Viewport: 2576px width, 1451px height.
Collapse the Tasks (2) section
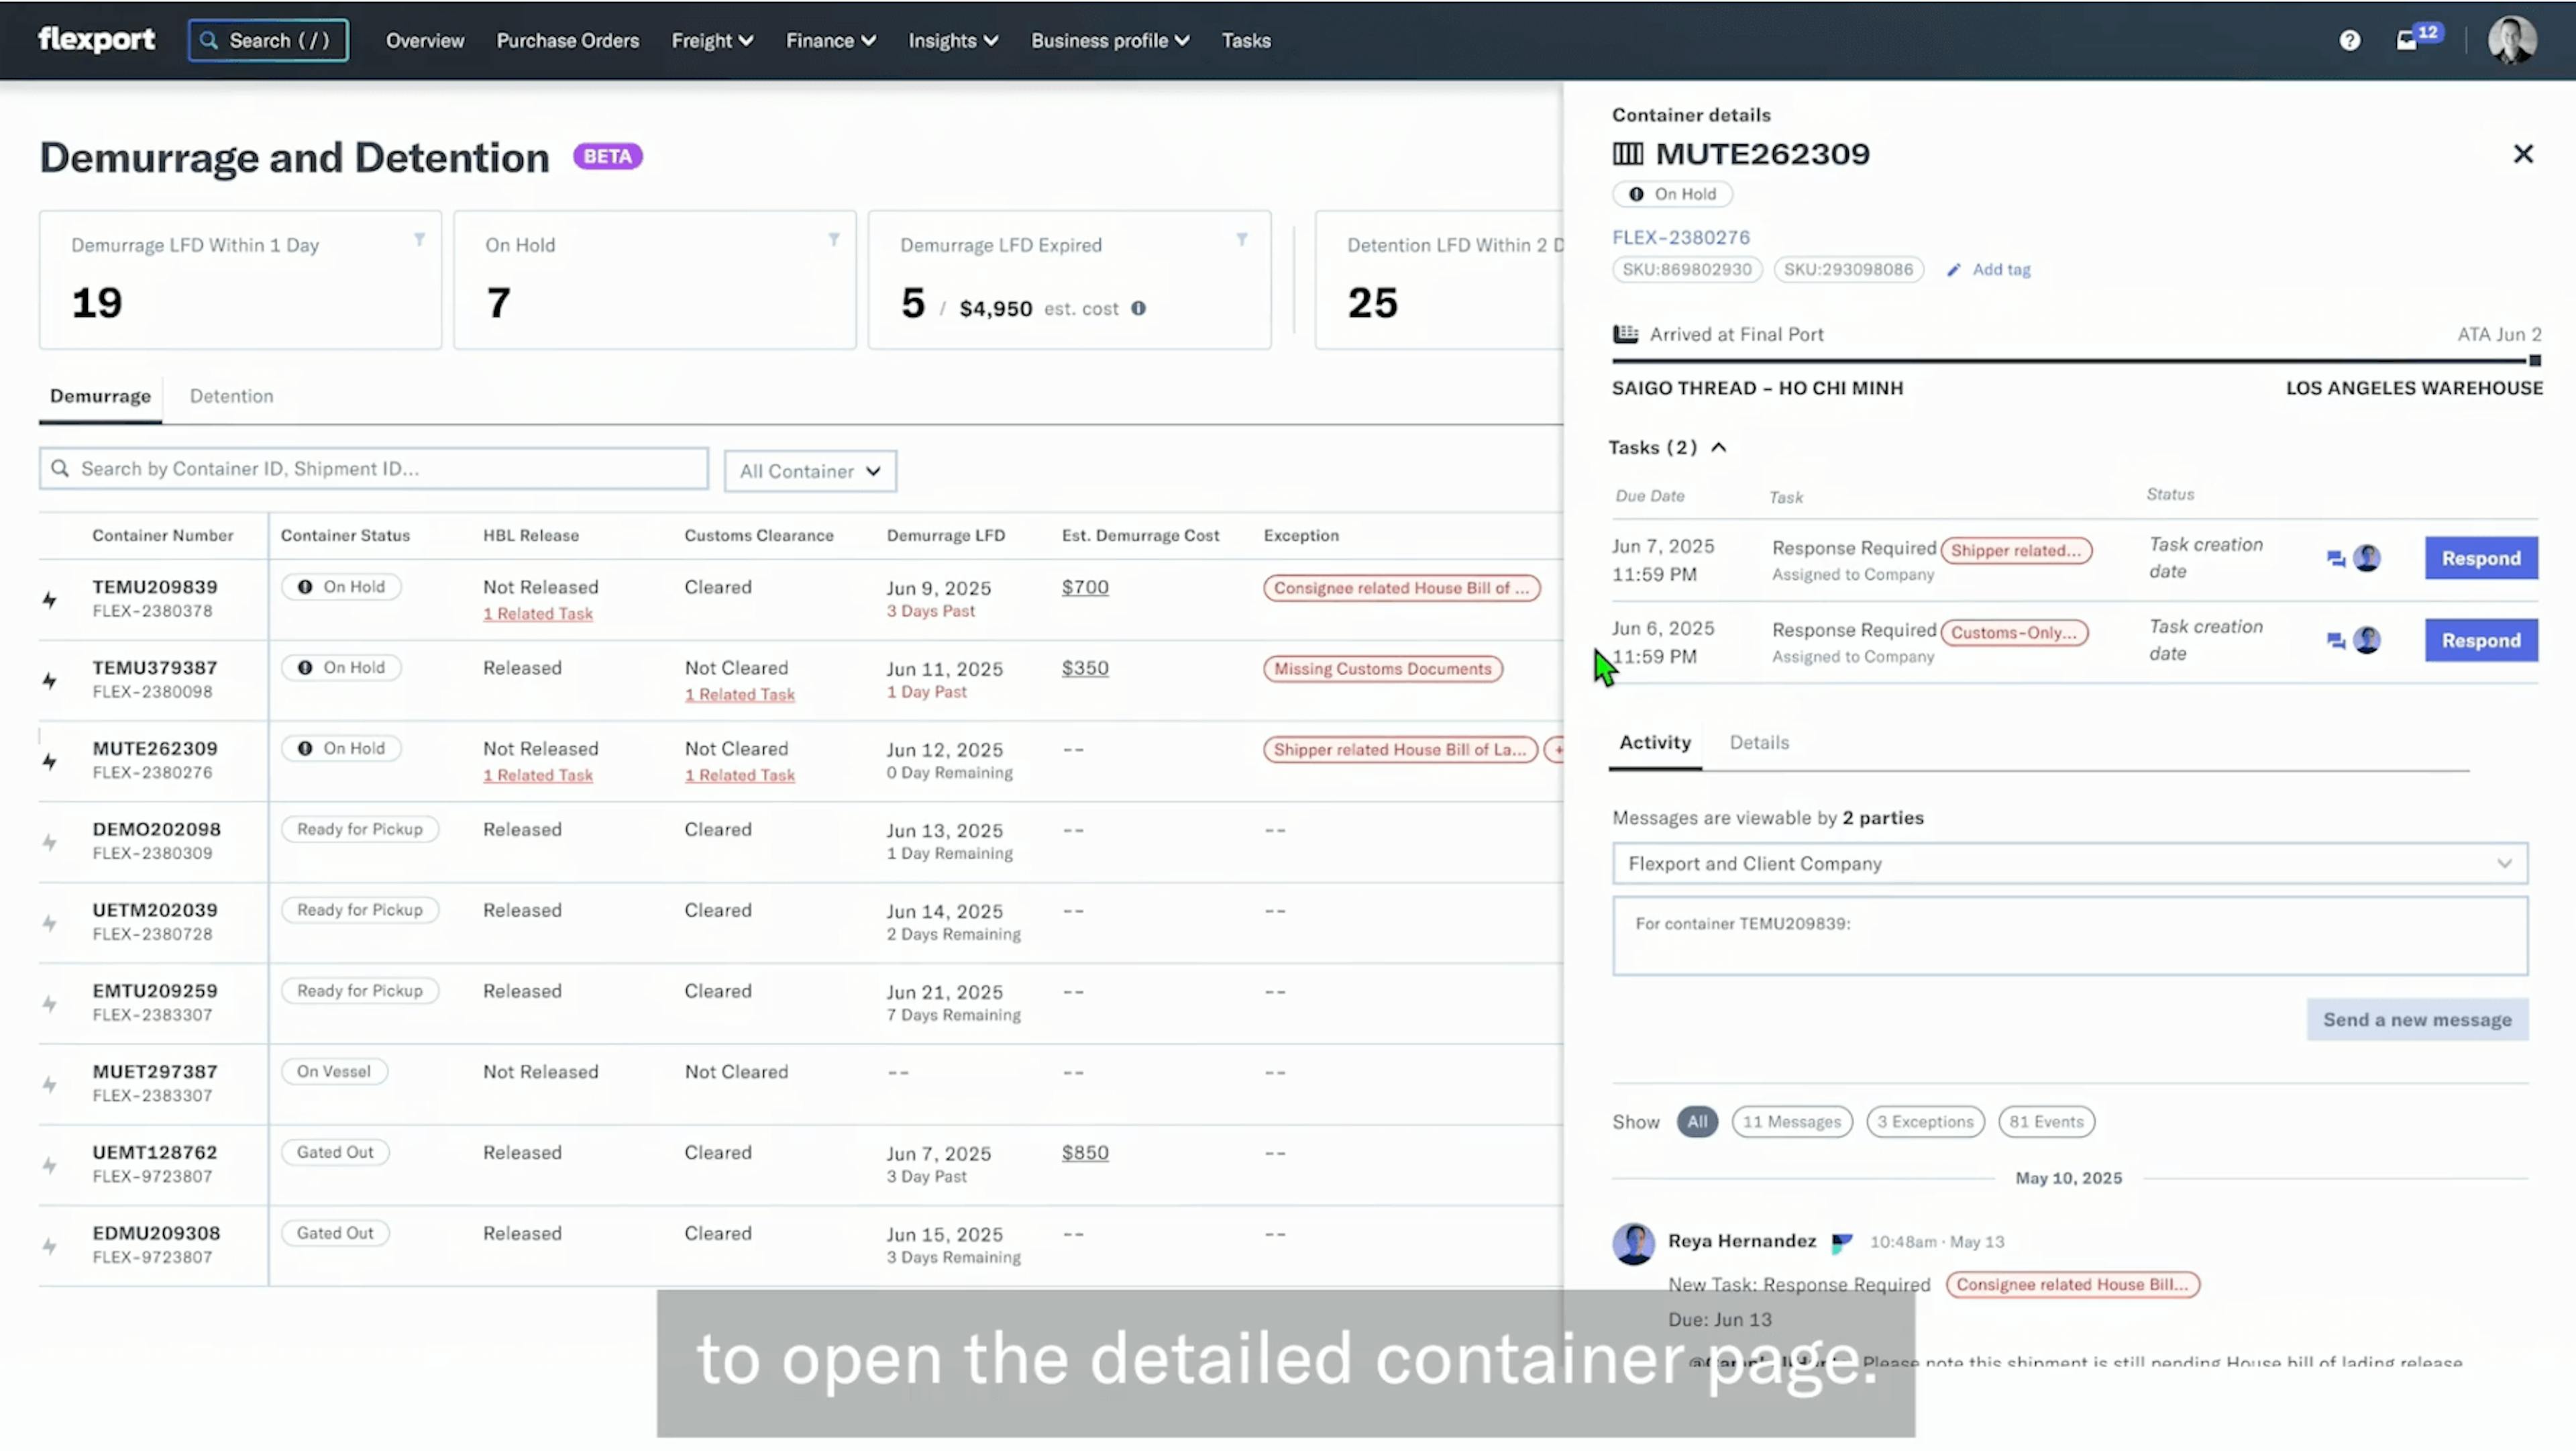[1720, 447]
